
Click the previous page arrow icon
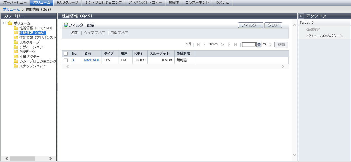(x=205, y=45)
